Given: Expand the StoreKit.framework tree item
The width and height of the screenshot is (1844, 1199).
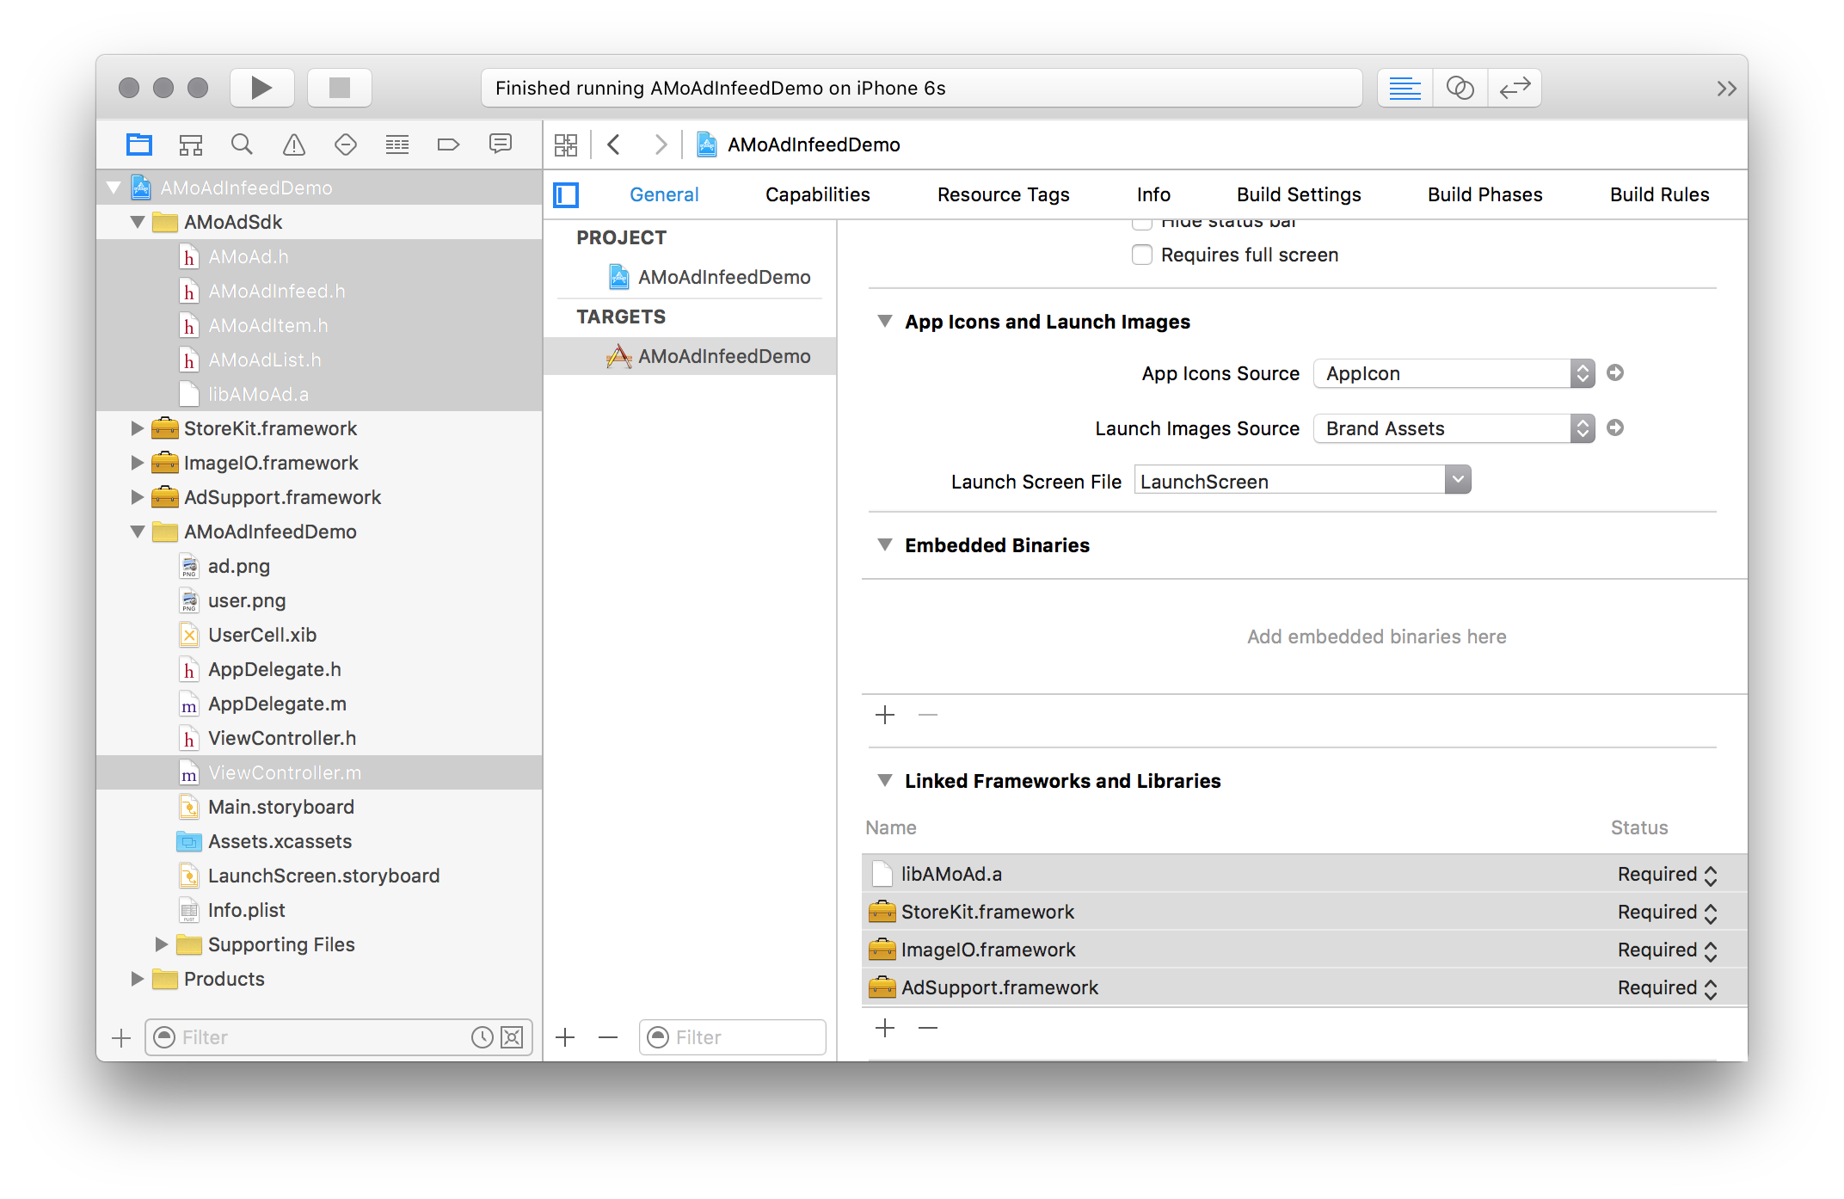Looking at the screenshot, I should coord(137,428).
